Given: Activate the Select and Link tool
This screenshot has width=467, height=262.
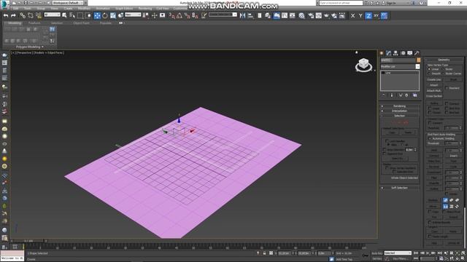Looking at the screenshot, I should click(23, 15).
